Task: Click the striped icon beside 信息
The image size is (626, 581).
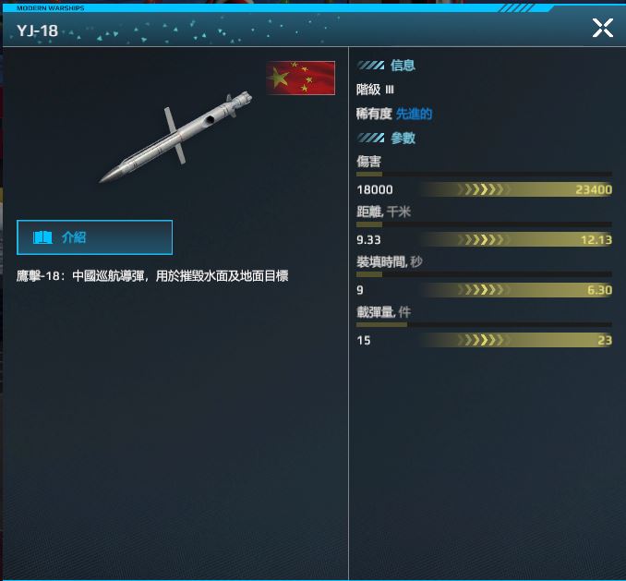Action: tap(370, 65)
